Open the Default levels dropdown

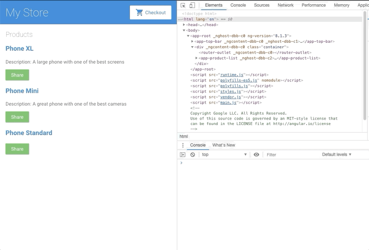(337, 155)
